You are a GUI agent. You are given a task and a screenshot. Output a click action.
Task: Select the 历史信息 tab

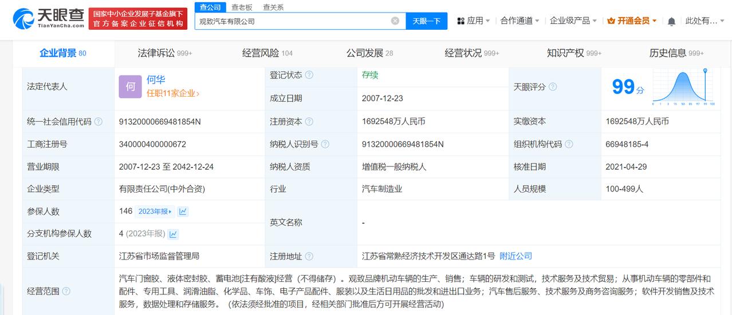point(676,53)
